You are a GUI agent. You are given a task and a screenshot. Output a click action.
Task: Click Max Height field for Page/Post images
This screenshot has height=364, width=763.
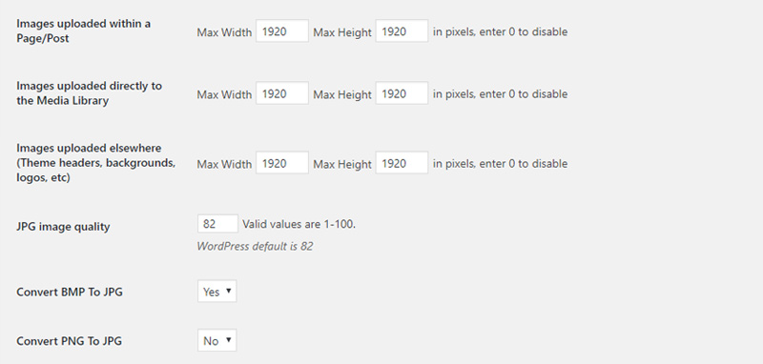(402, 31)
